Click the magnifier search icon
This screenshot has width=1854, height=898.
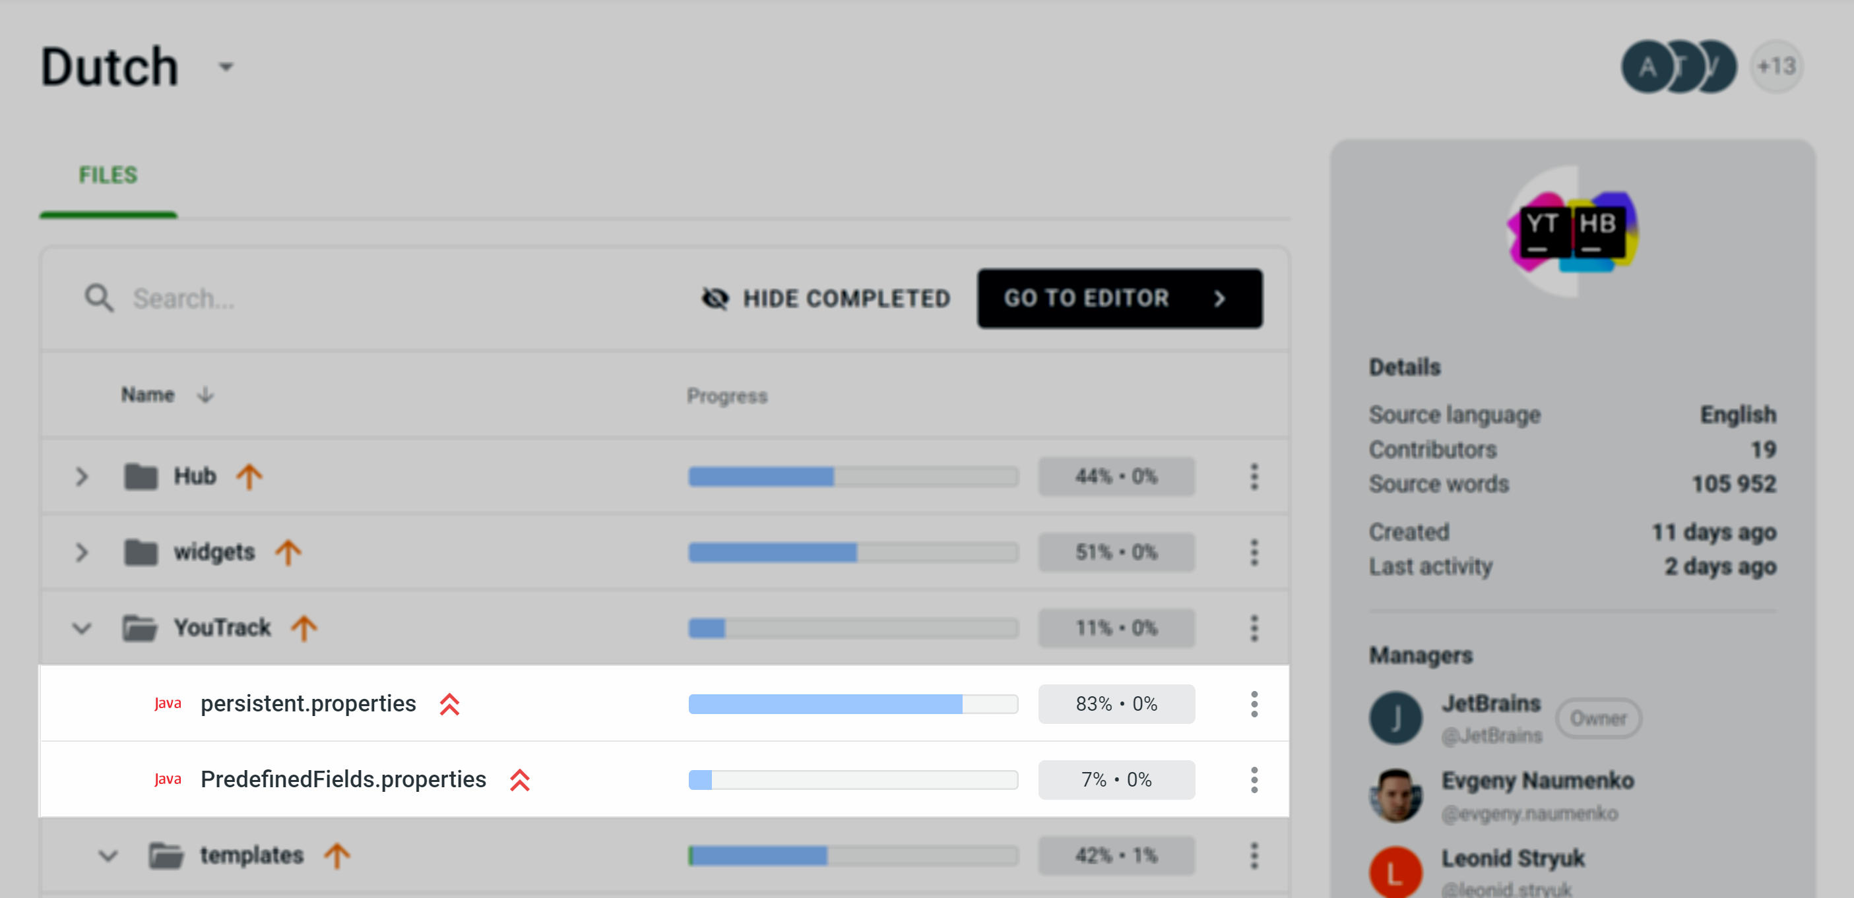98,299
